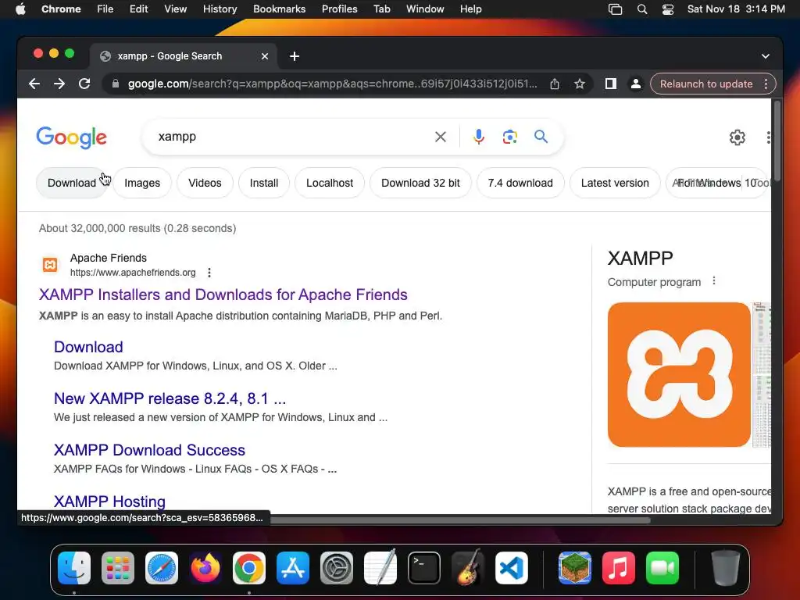
Task: Open a new tab with the plus button
Action: 295,56
